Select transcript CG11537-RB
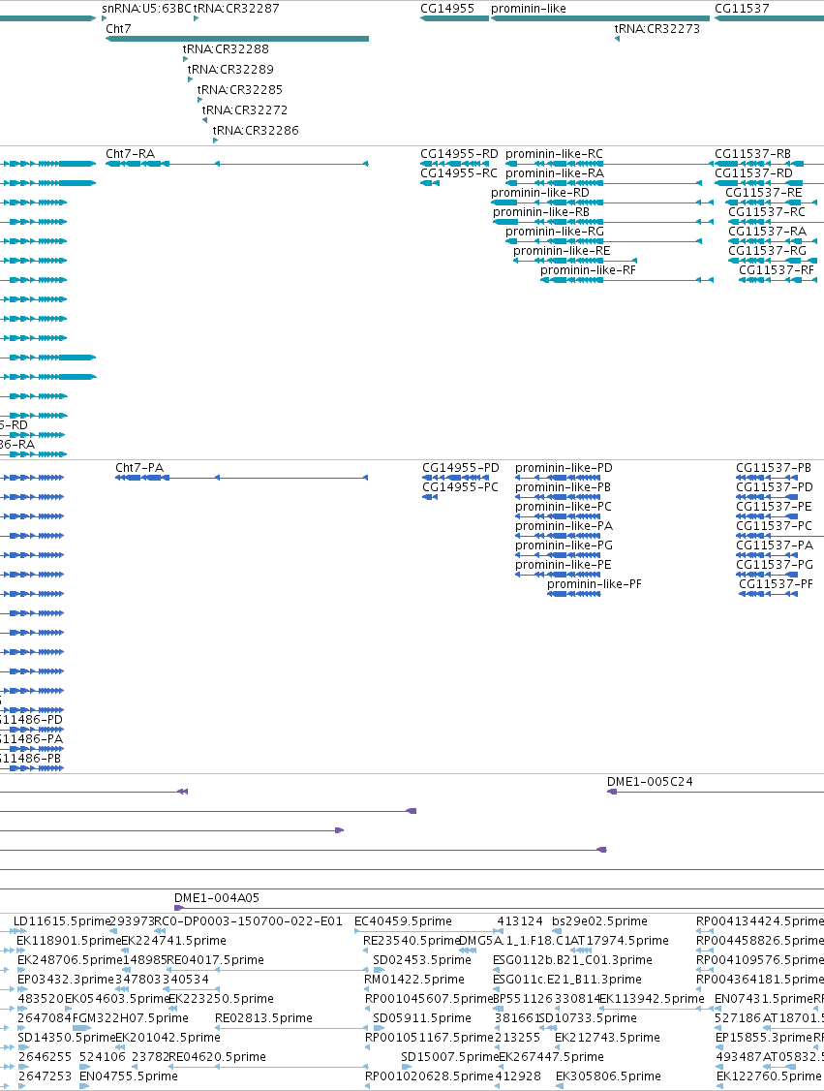Image resolution: width=824 pixels, height=1091 pixels. [753, 154]
